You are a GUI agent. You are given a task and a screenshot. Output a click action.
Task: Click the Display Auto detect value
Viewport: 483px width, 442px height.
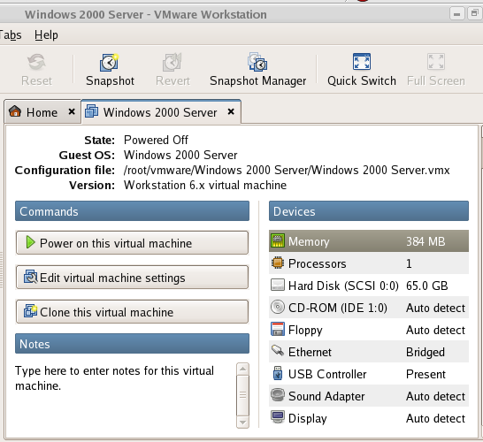(x=435, y=418)
